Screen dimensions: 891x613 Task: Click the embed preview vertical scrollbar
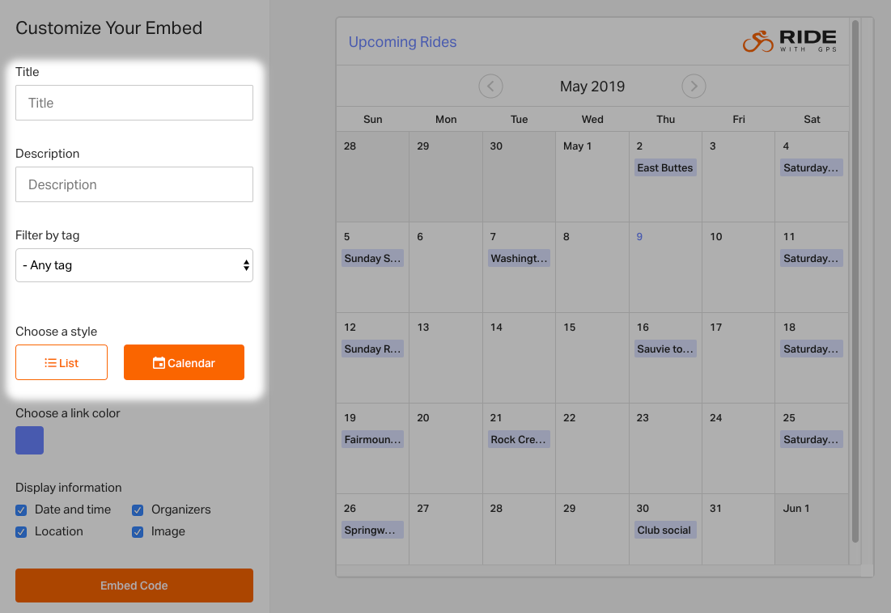[855, 281]
